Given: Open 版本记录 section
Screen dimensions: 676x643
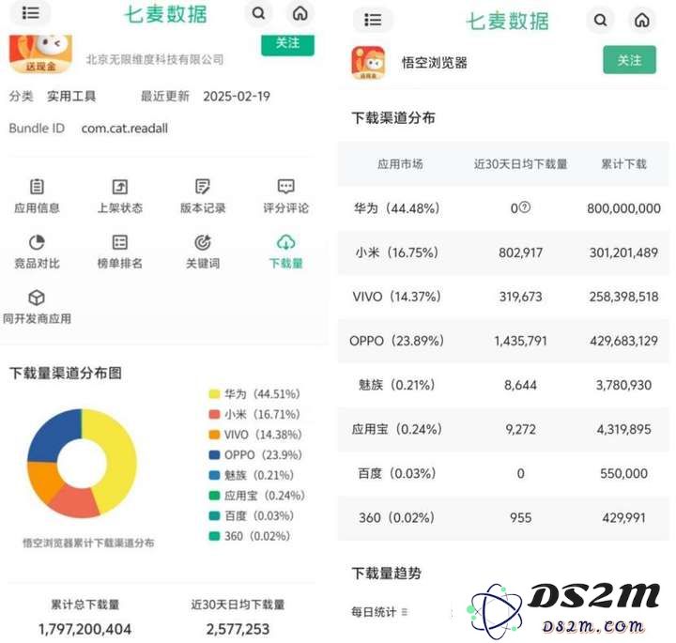Looking at the screenshot, I should click(x=203, y=196).
